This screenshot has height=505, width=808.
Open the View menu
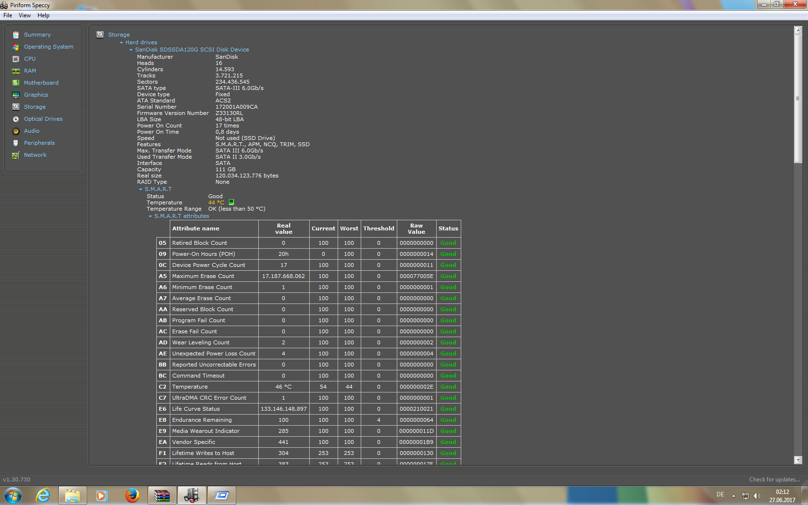[25, 15]
